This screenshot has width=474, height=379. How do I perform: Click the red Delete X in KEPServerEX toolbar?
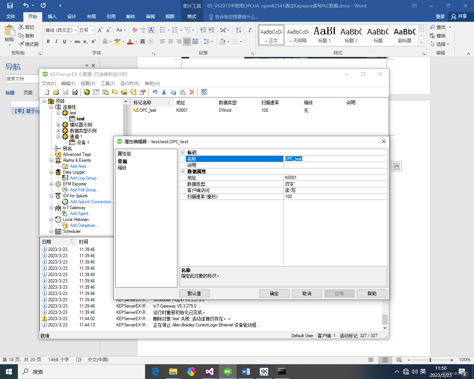192,92
